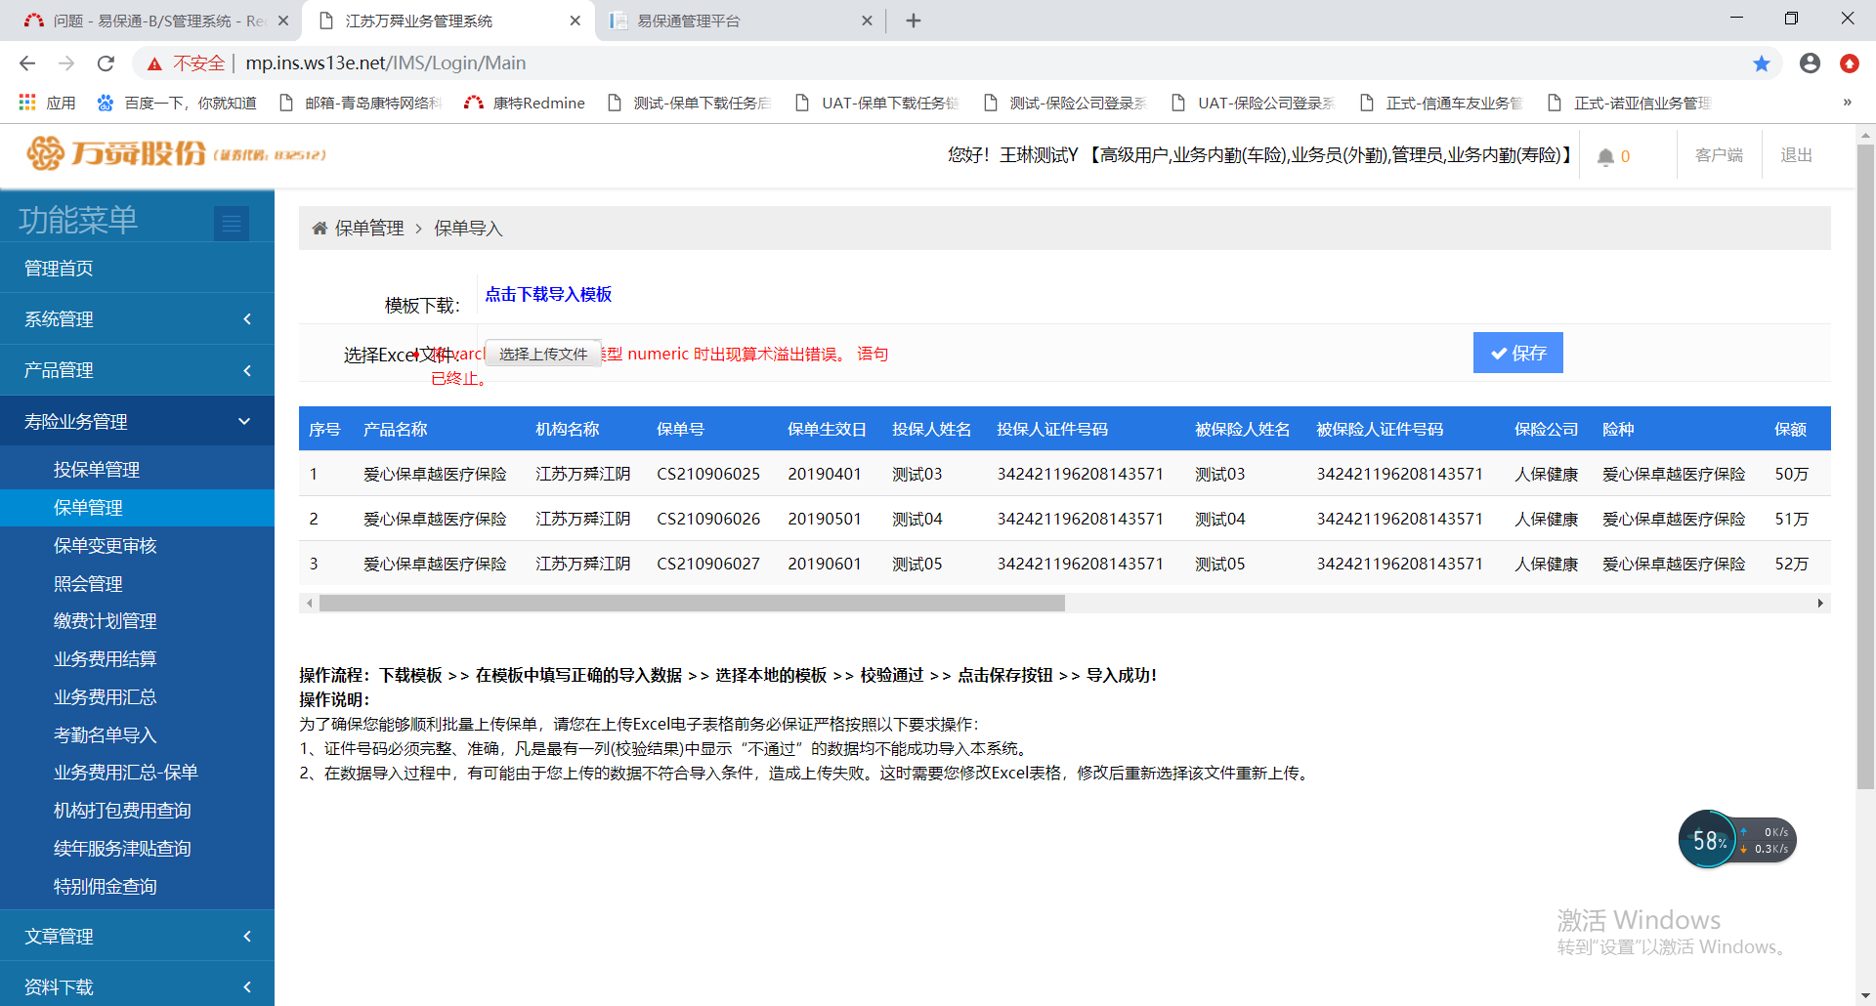Expand the 文章管理 menu section
The width and height of the screenshot is (1876, 1006).
pyautogui.click(x=137, y=936)
